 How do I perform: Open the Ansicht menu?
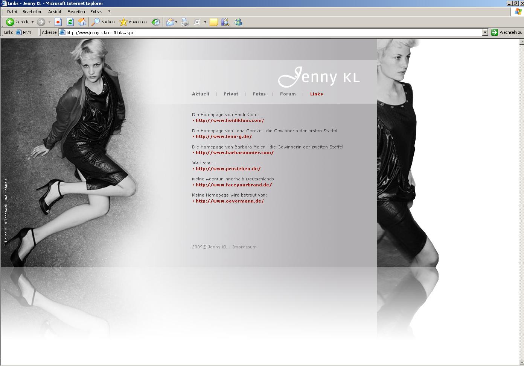pyautogui.click(x=55, y=12)
